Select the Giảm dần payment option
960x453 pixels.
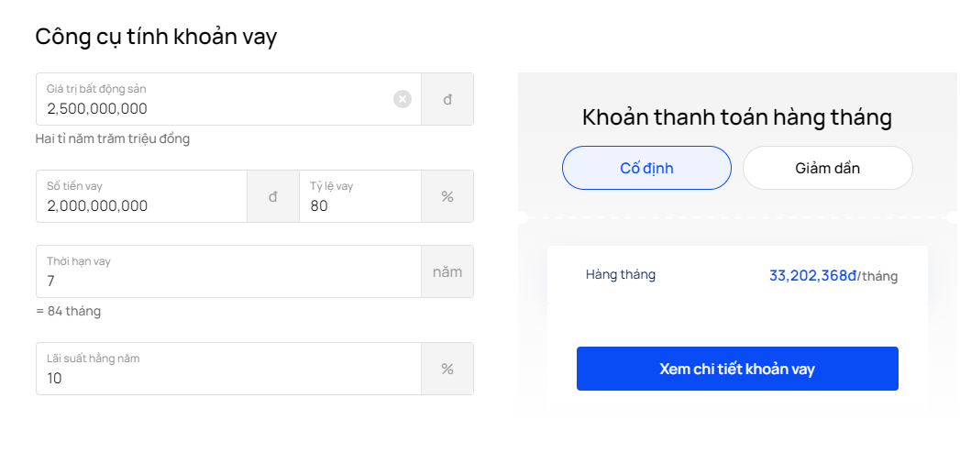[x=828, y=168]
